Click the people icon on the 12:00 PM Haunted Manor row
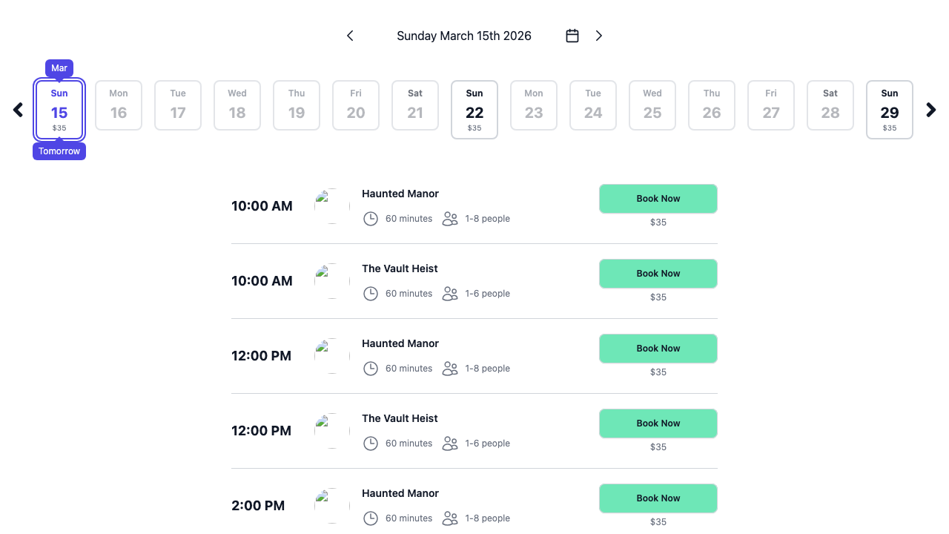This screenshot has width=949, height=534. pyautogui.click(x=450, y=369)
